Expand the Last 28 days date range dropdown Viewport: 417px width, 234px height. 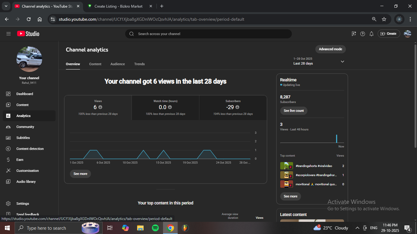click(x=342, y=62)
